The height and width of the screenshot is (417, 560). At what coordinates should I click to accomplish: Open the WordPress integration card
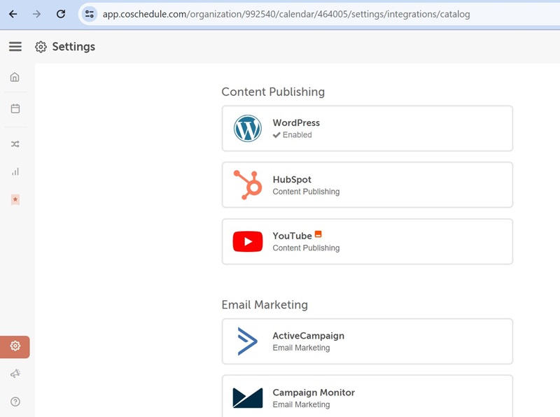[367, 129]
